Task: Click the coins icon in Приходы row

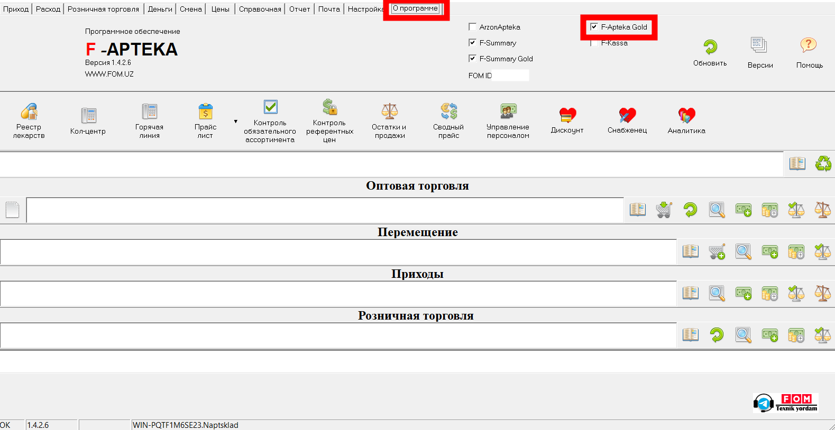Action: pos(770,293)
